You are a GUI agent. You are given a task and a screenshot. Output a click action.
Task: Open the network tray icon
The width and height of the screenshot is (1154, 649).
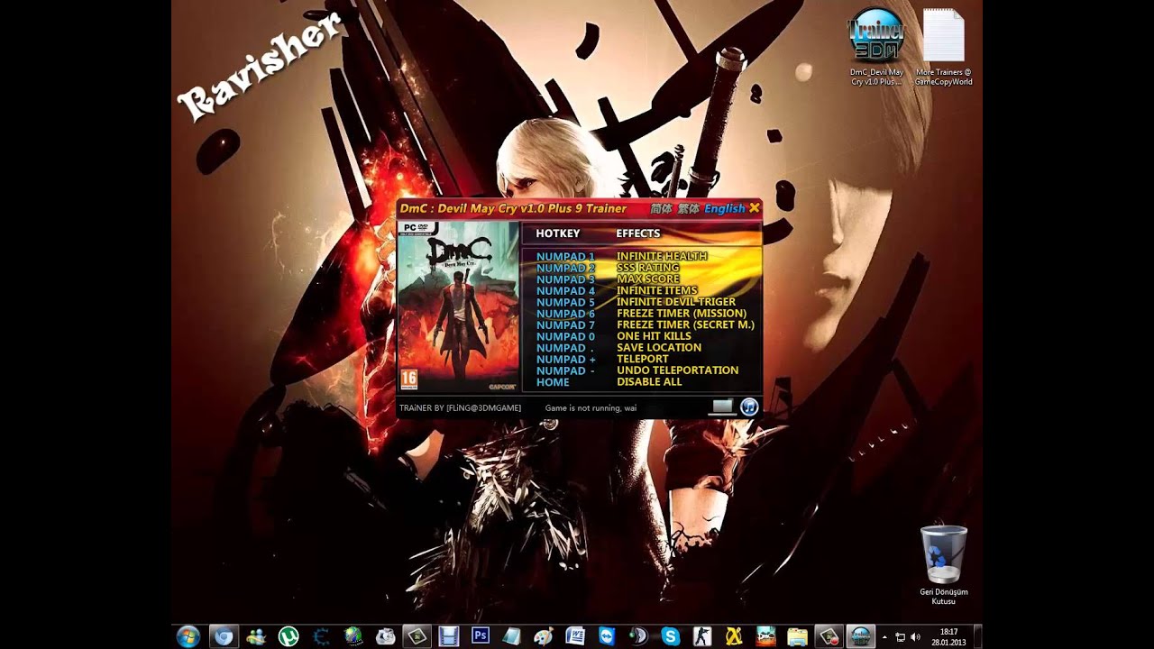click(901, 637)
